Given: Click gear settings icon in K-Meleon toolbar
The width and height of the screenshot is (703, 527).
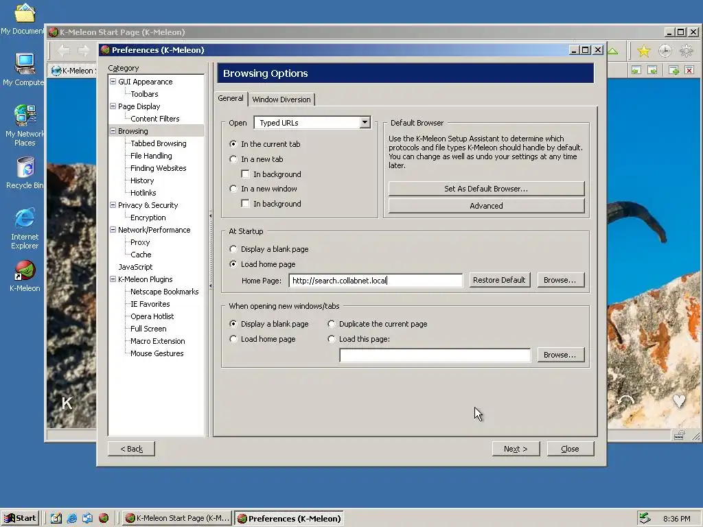Looking at the screenshot, I should (x=687, y=51).
